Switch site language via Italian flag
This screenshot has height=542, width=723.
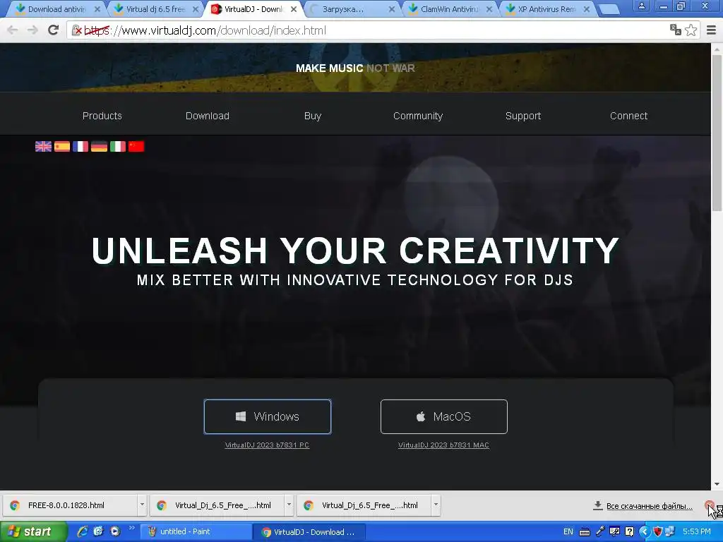click(x=118, y=147)
